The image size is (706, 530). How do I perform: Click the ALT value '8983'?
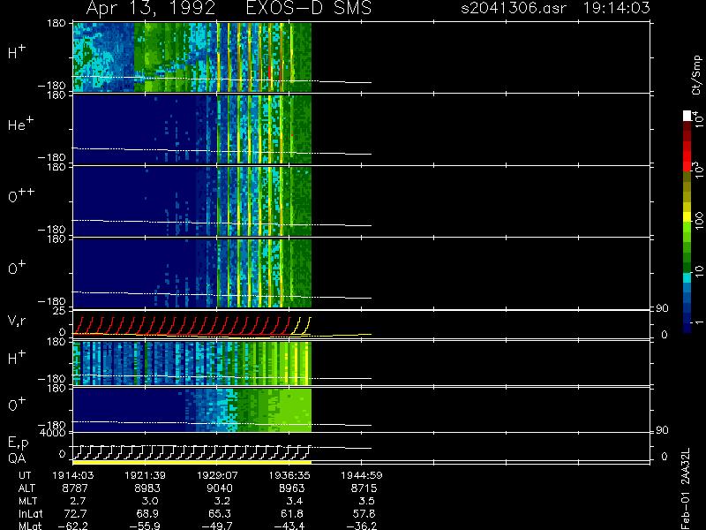pyautogui.click(x=146, y=488)
